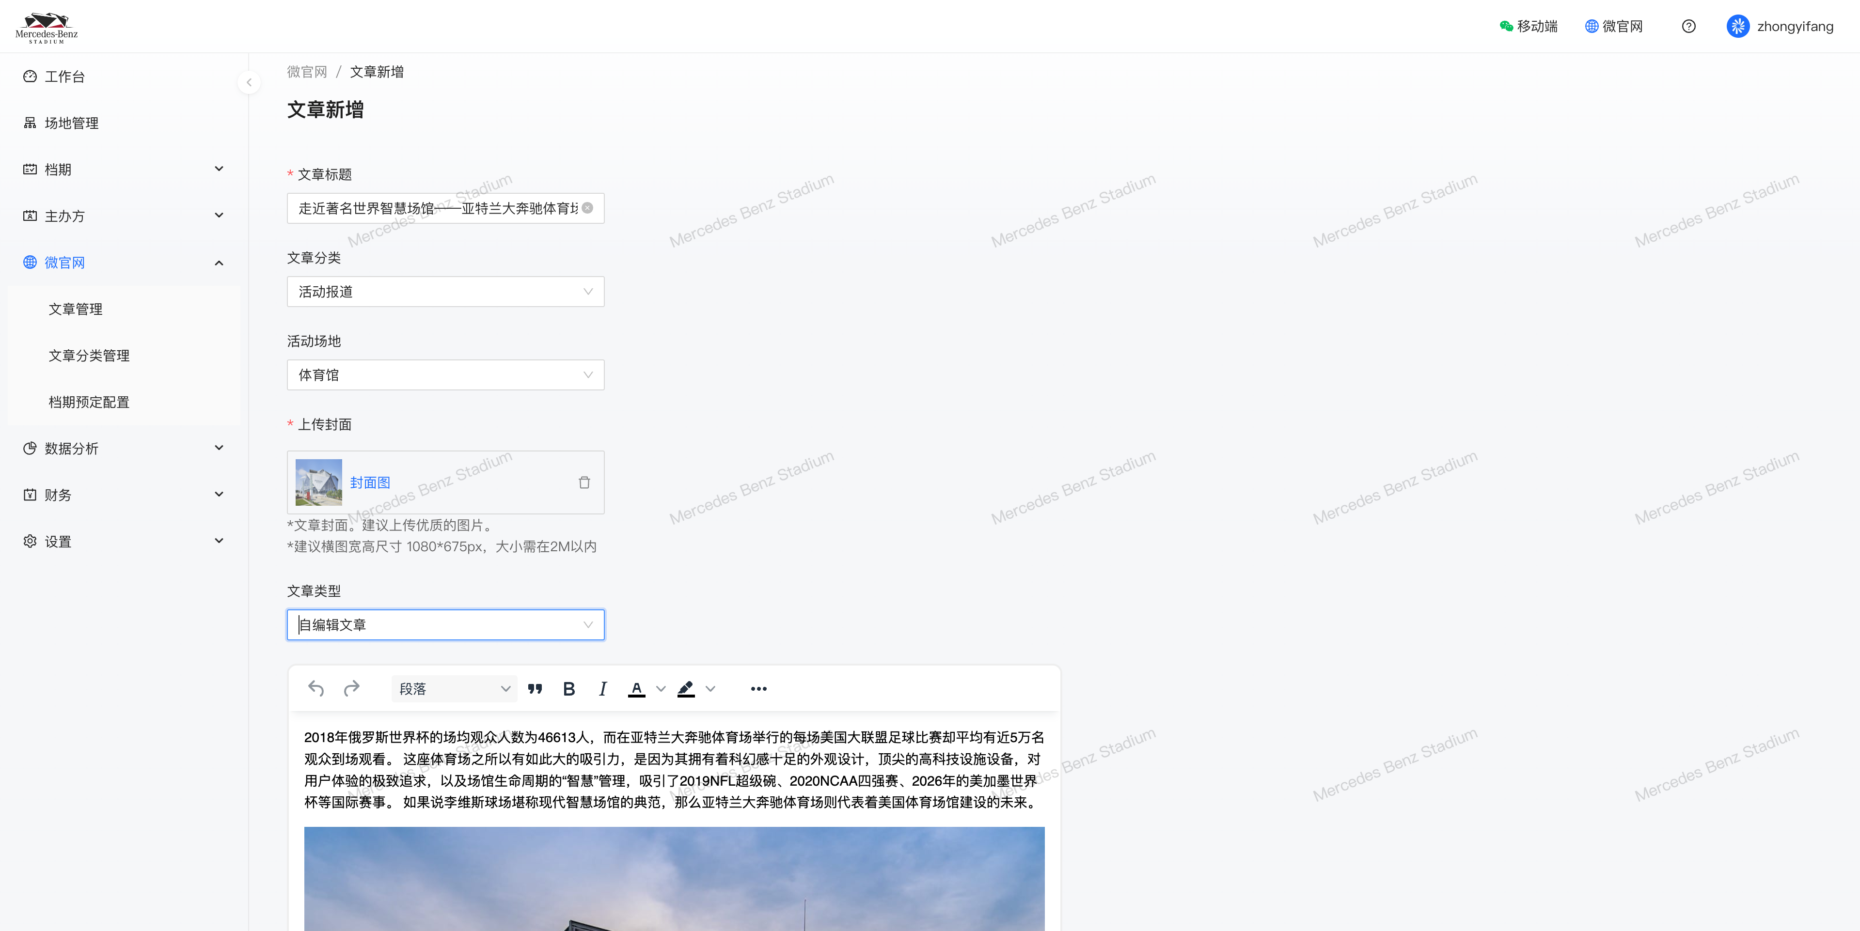Click the 场地管理 sidebar icon
Viewport: 1860px width, 931px height.
(x=30, y=123)
